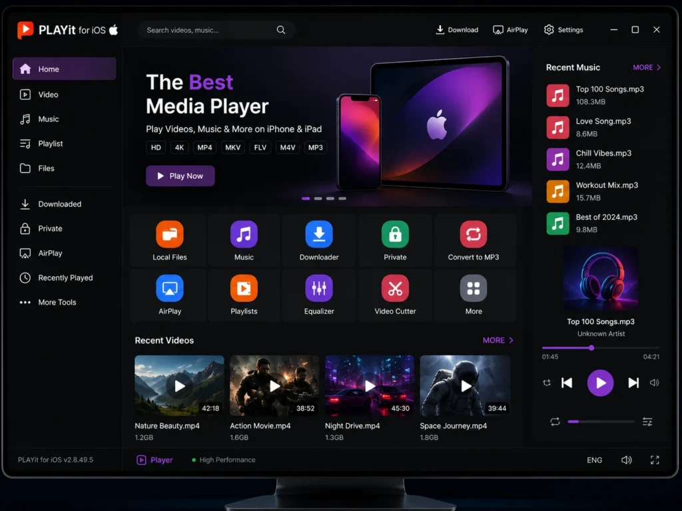682x511 pixels.
Task: Click the headphones album artwork
Action: [x=601, y=279]
